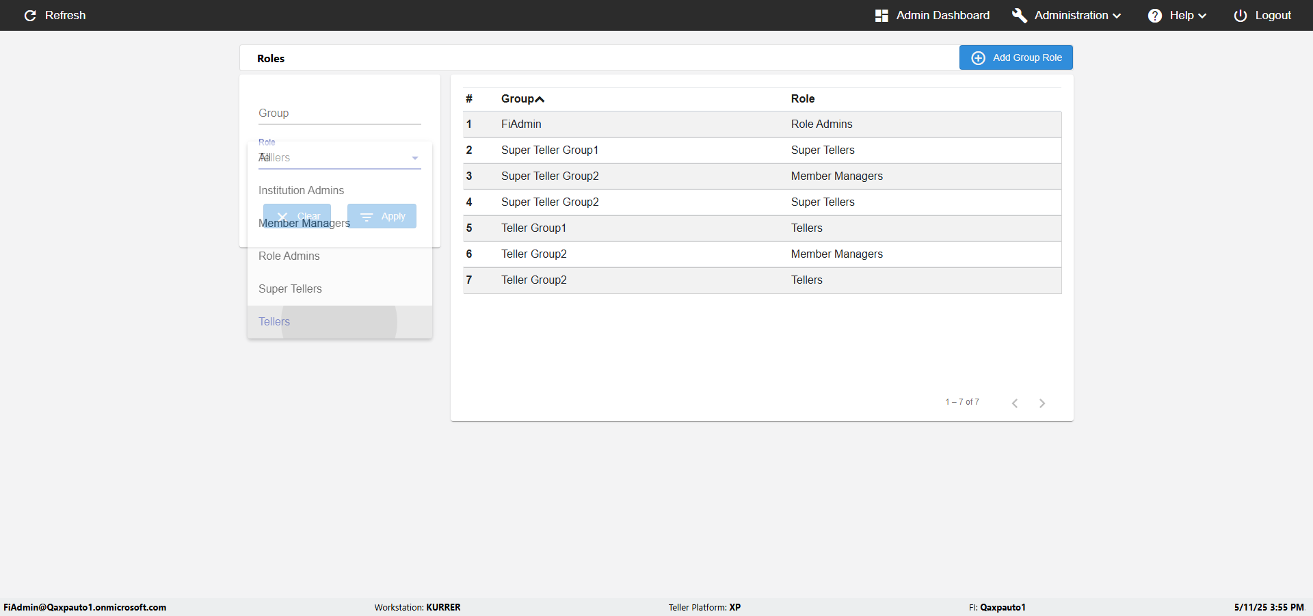Screen dimensions: 1313x616
Task: Select Tellers role in row 7
Action: click(807, 280)
